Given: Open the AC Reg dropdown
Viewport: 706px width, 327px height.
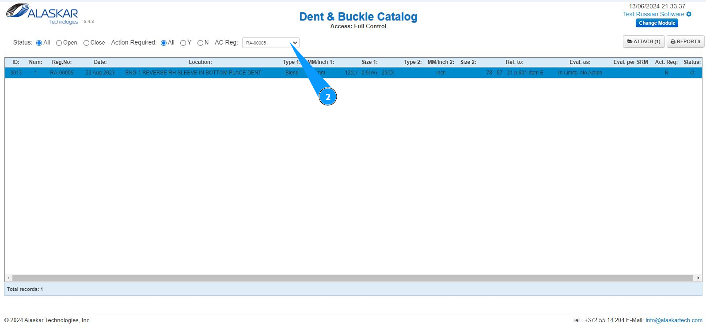Looking at the screenshot, I should (270, 43).
